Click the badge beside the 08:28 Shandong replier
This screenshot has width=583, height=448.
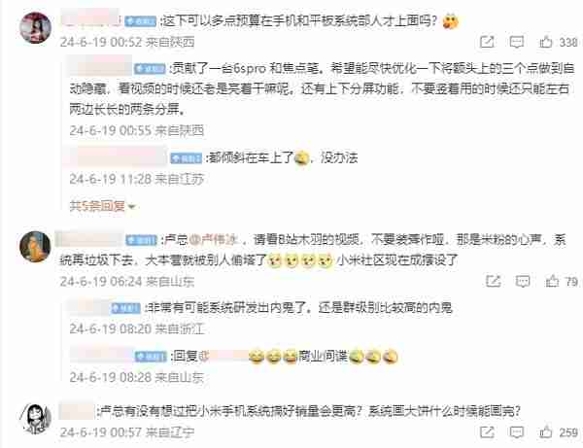[151, 357]
